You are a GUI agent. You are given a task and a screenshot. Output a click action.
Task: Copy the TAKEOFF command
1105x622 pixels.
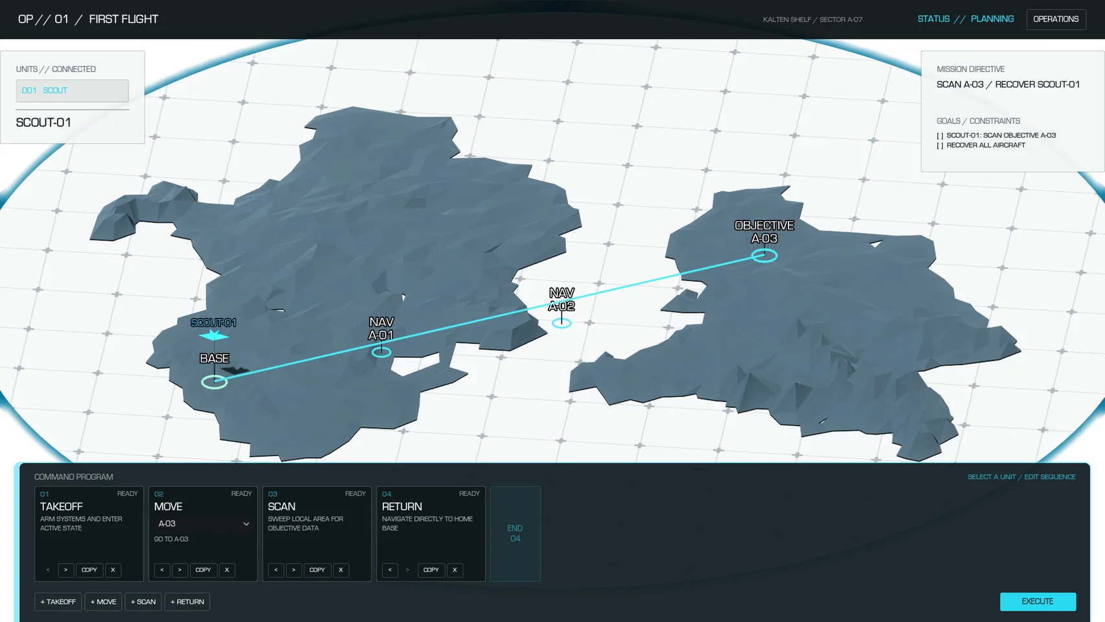89,570
